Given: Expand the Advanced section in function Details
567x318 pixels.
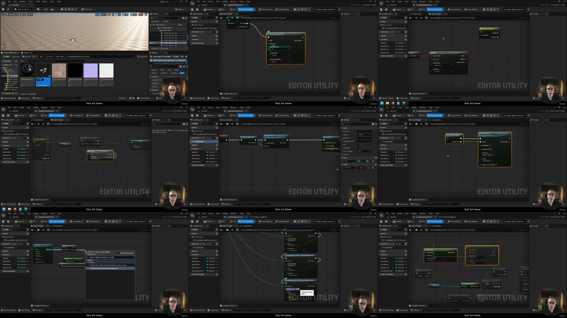Looking at the screenshot, I should [x=342, y=154].
